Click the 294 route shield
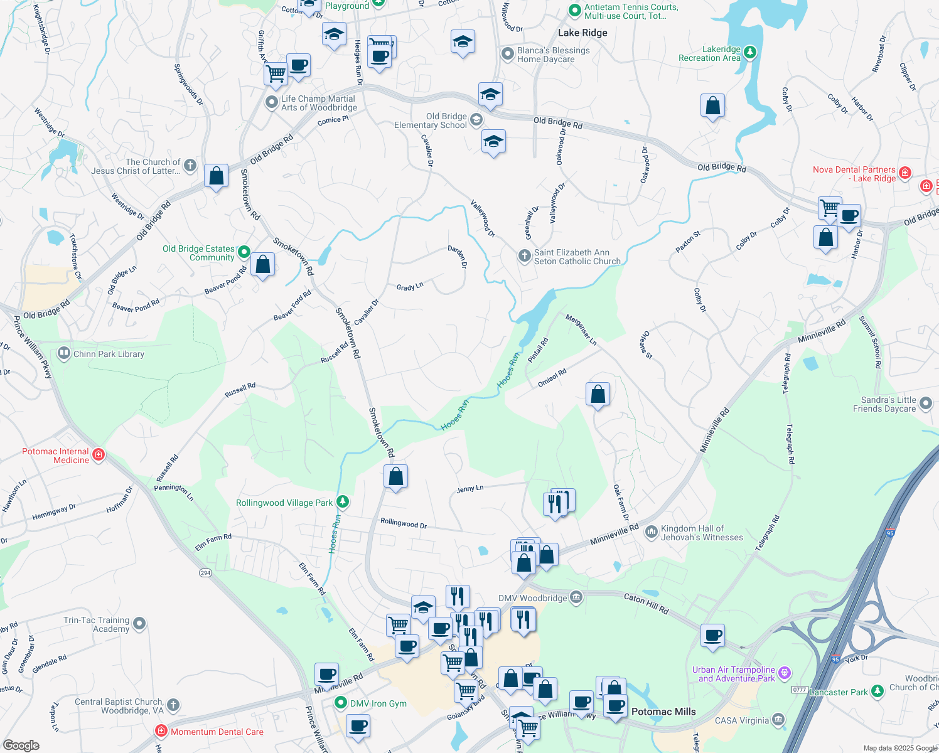 pyautogui.click(x=205, y=572)
